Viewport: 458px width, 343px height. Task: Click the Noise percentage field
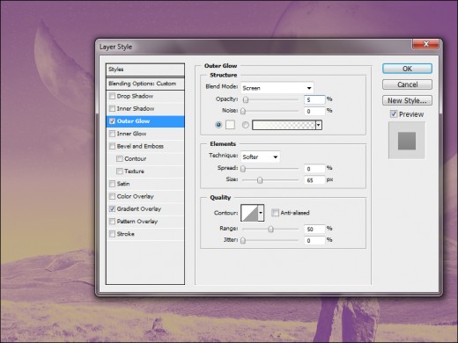tap(314, 111)
